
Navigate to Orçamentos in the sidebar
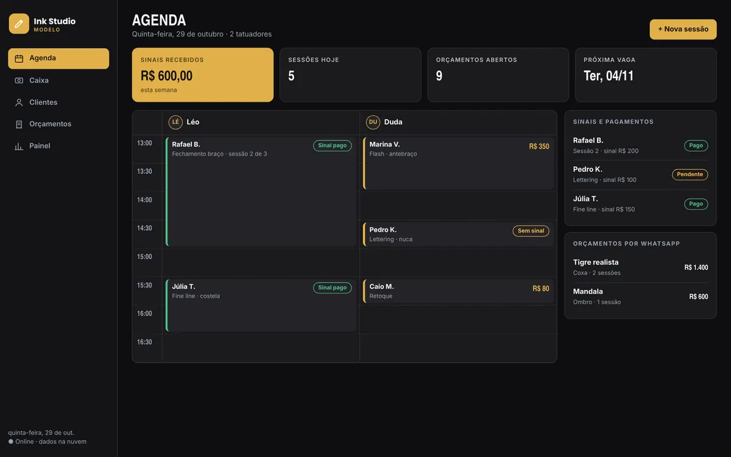tap(58, 124)
